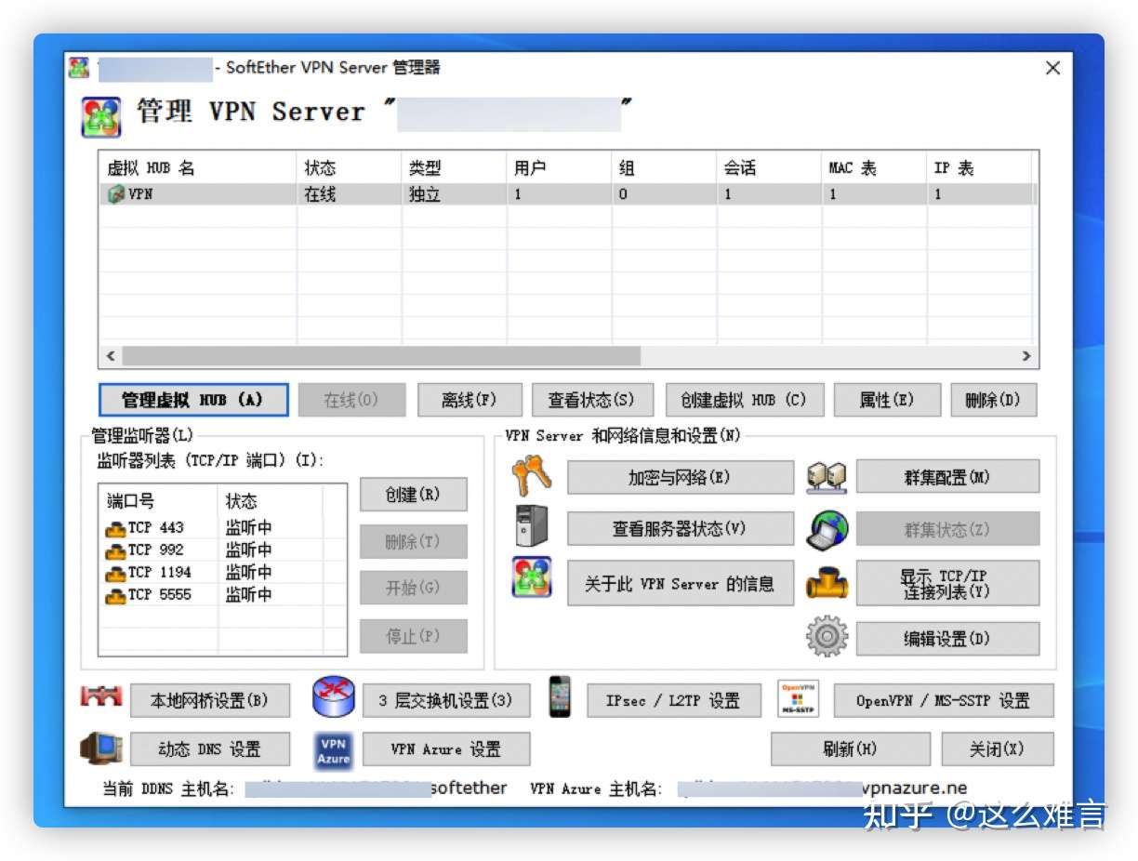Viewport: 1138px width, 861px height.
Task: Click the gear icon beside 编辑设置
Action: [x=827, y=637]
